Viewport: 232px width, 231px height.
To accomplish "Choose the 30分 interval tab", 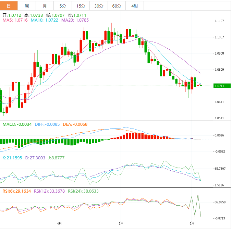I will 98,6.
